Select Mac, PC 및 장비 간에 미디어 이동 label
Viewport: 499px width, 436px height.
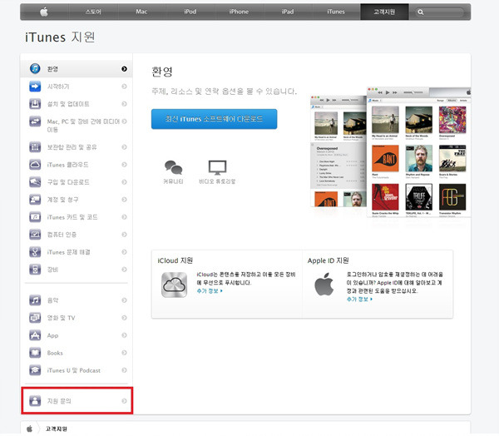pyautogui.click(x=83, y=126)
